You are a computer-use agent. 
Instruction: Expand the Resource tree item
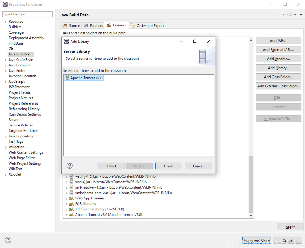coord(6,22)
